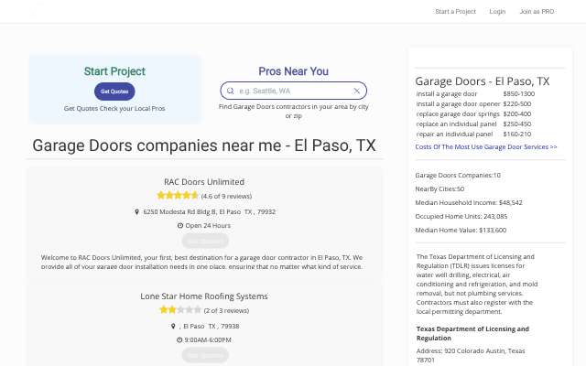Click the 'install a garage door' cost row
The width and height of the screenshot is (586, 366).
coord(475,93)
